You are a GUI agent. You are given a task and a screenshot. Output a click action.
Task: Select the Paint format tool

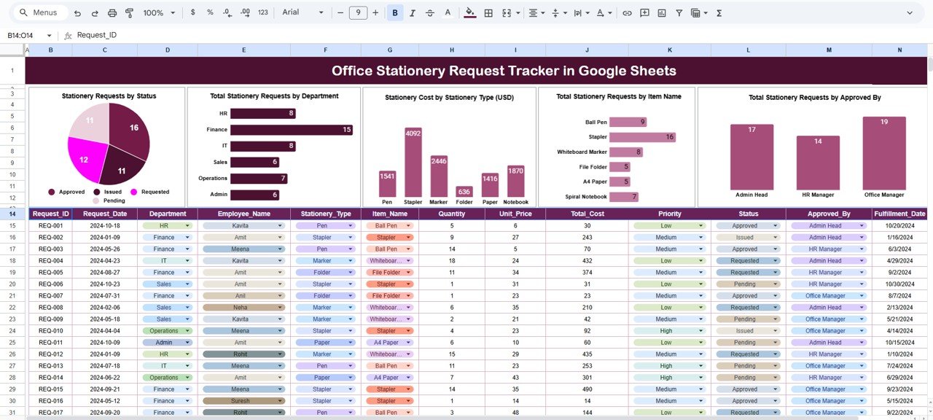coord(129,13)
